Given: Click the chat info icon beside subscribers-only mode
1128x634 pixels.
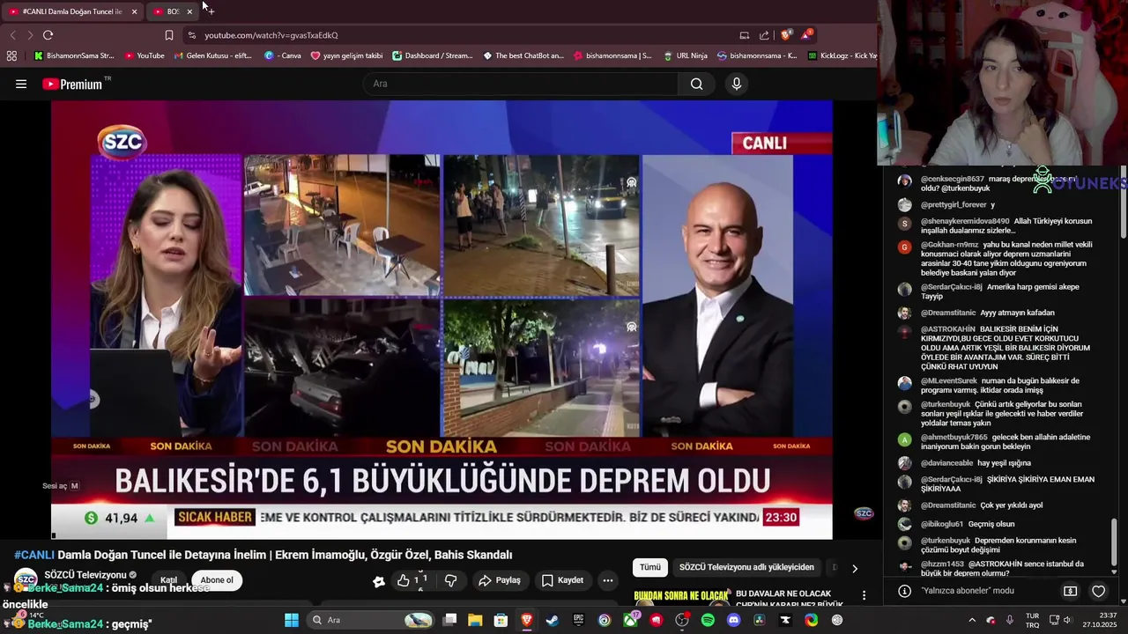Looking at the screenshot, I should pos(904,591).
